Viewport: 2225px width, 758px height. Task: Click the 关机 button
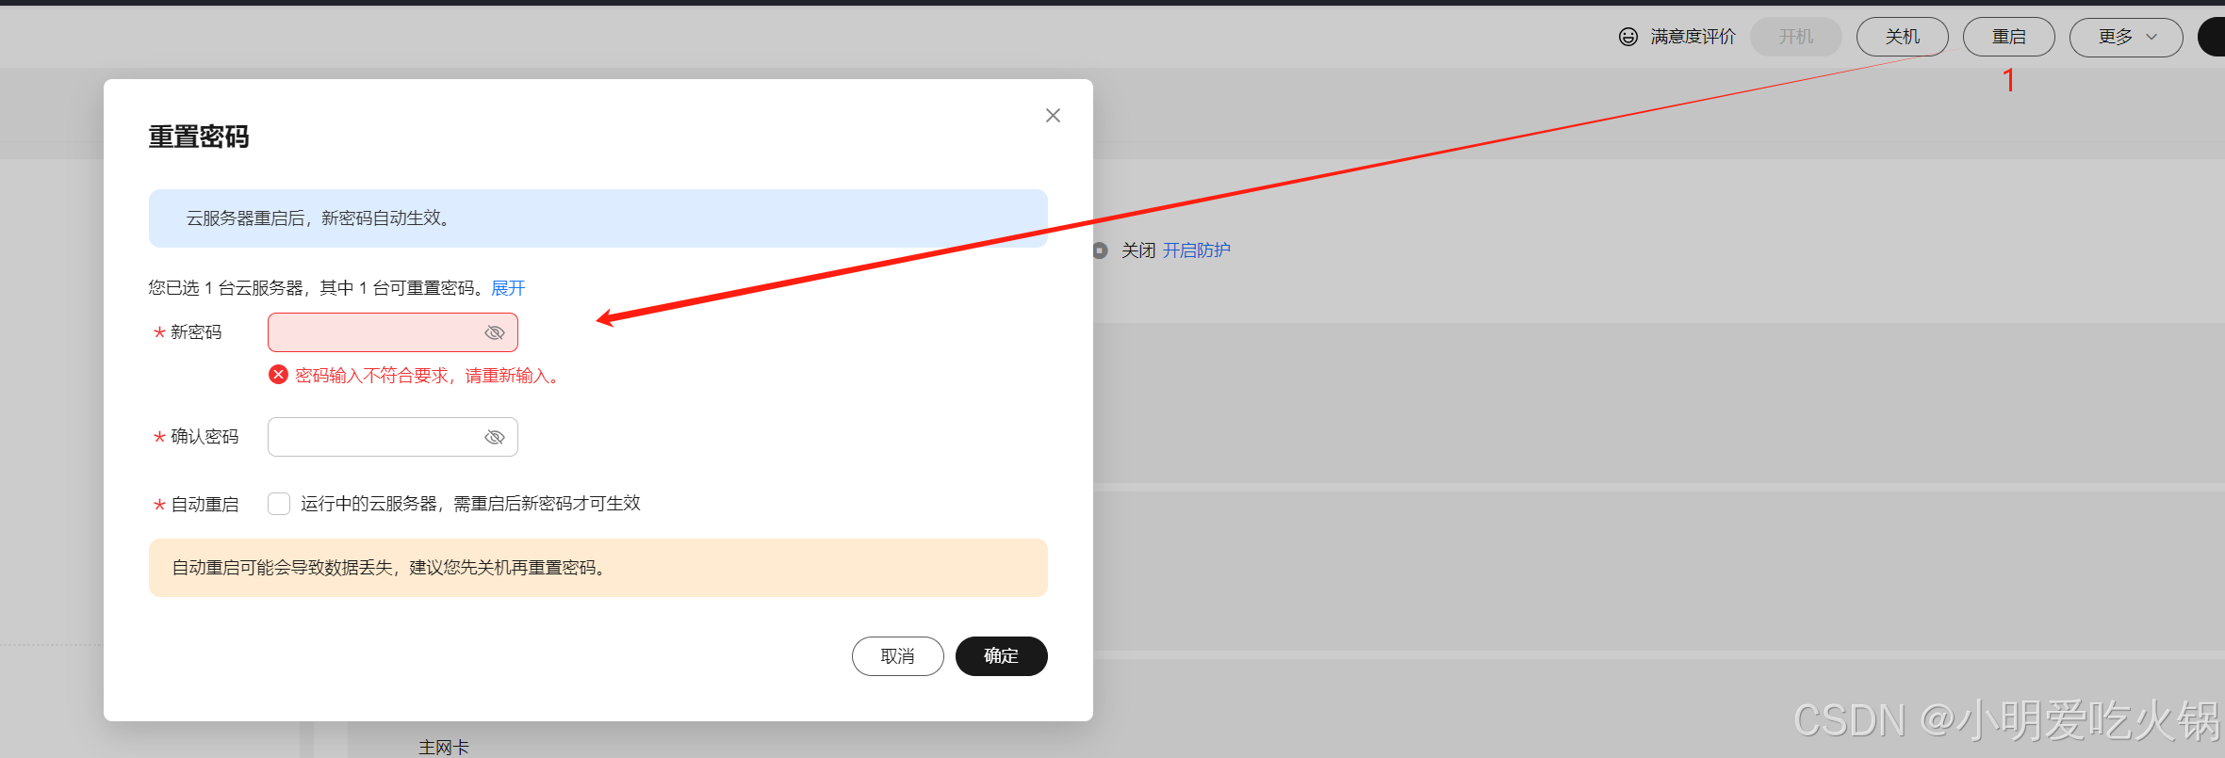tap(1902, 37)
